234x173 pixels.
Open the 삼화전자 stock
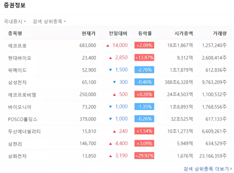point(17,156)
